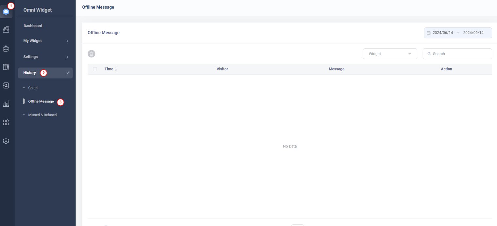Select Chats under History

pos(33,88)
